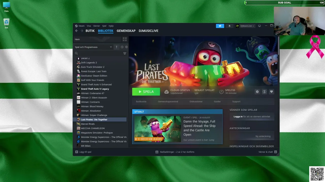Click the Golf With Your Friends game icon

79,80
